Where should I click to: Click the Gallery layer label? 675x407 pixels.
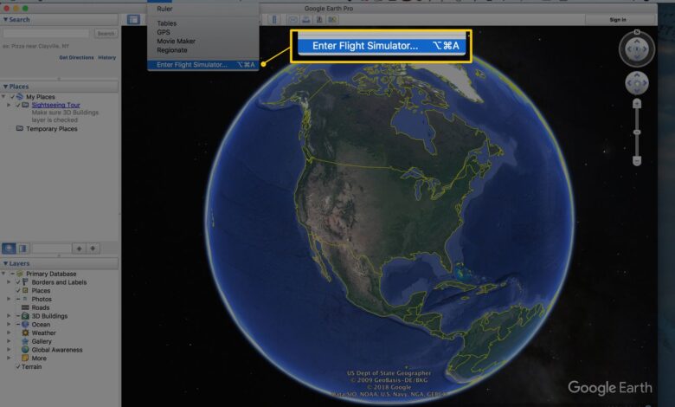[42, 341]
